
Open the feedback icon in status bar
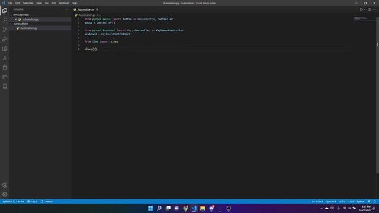369,201
